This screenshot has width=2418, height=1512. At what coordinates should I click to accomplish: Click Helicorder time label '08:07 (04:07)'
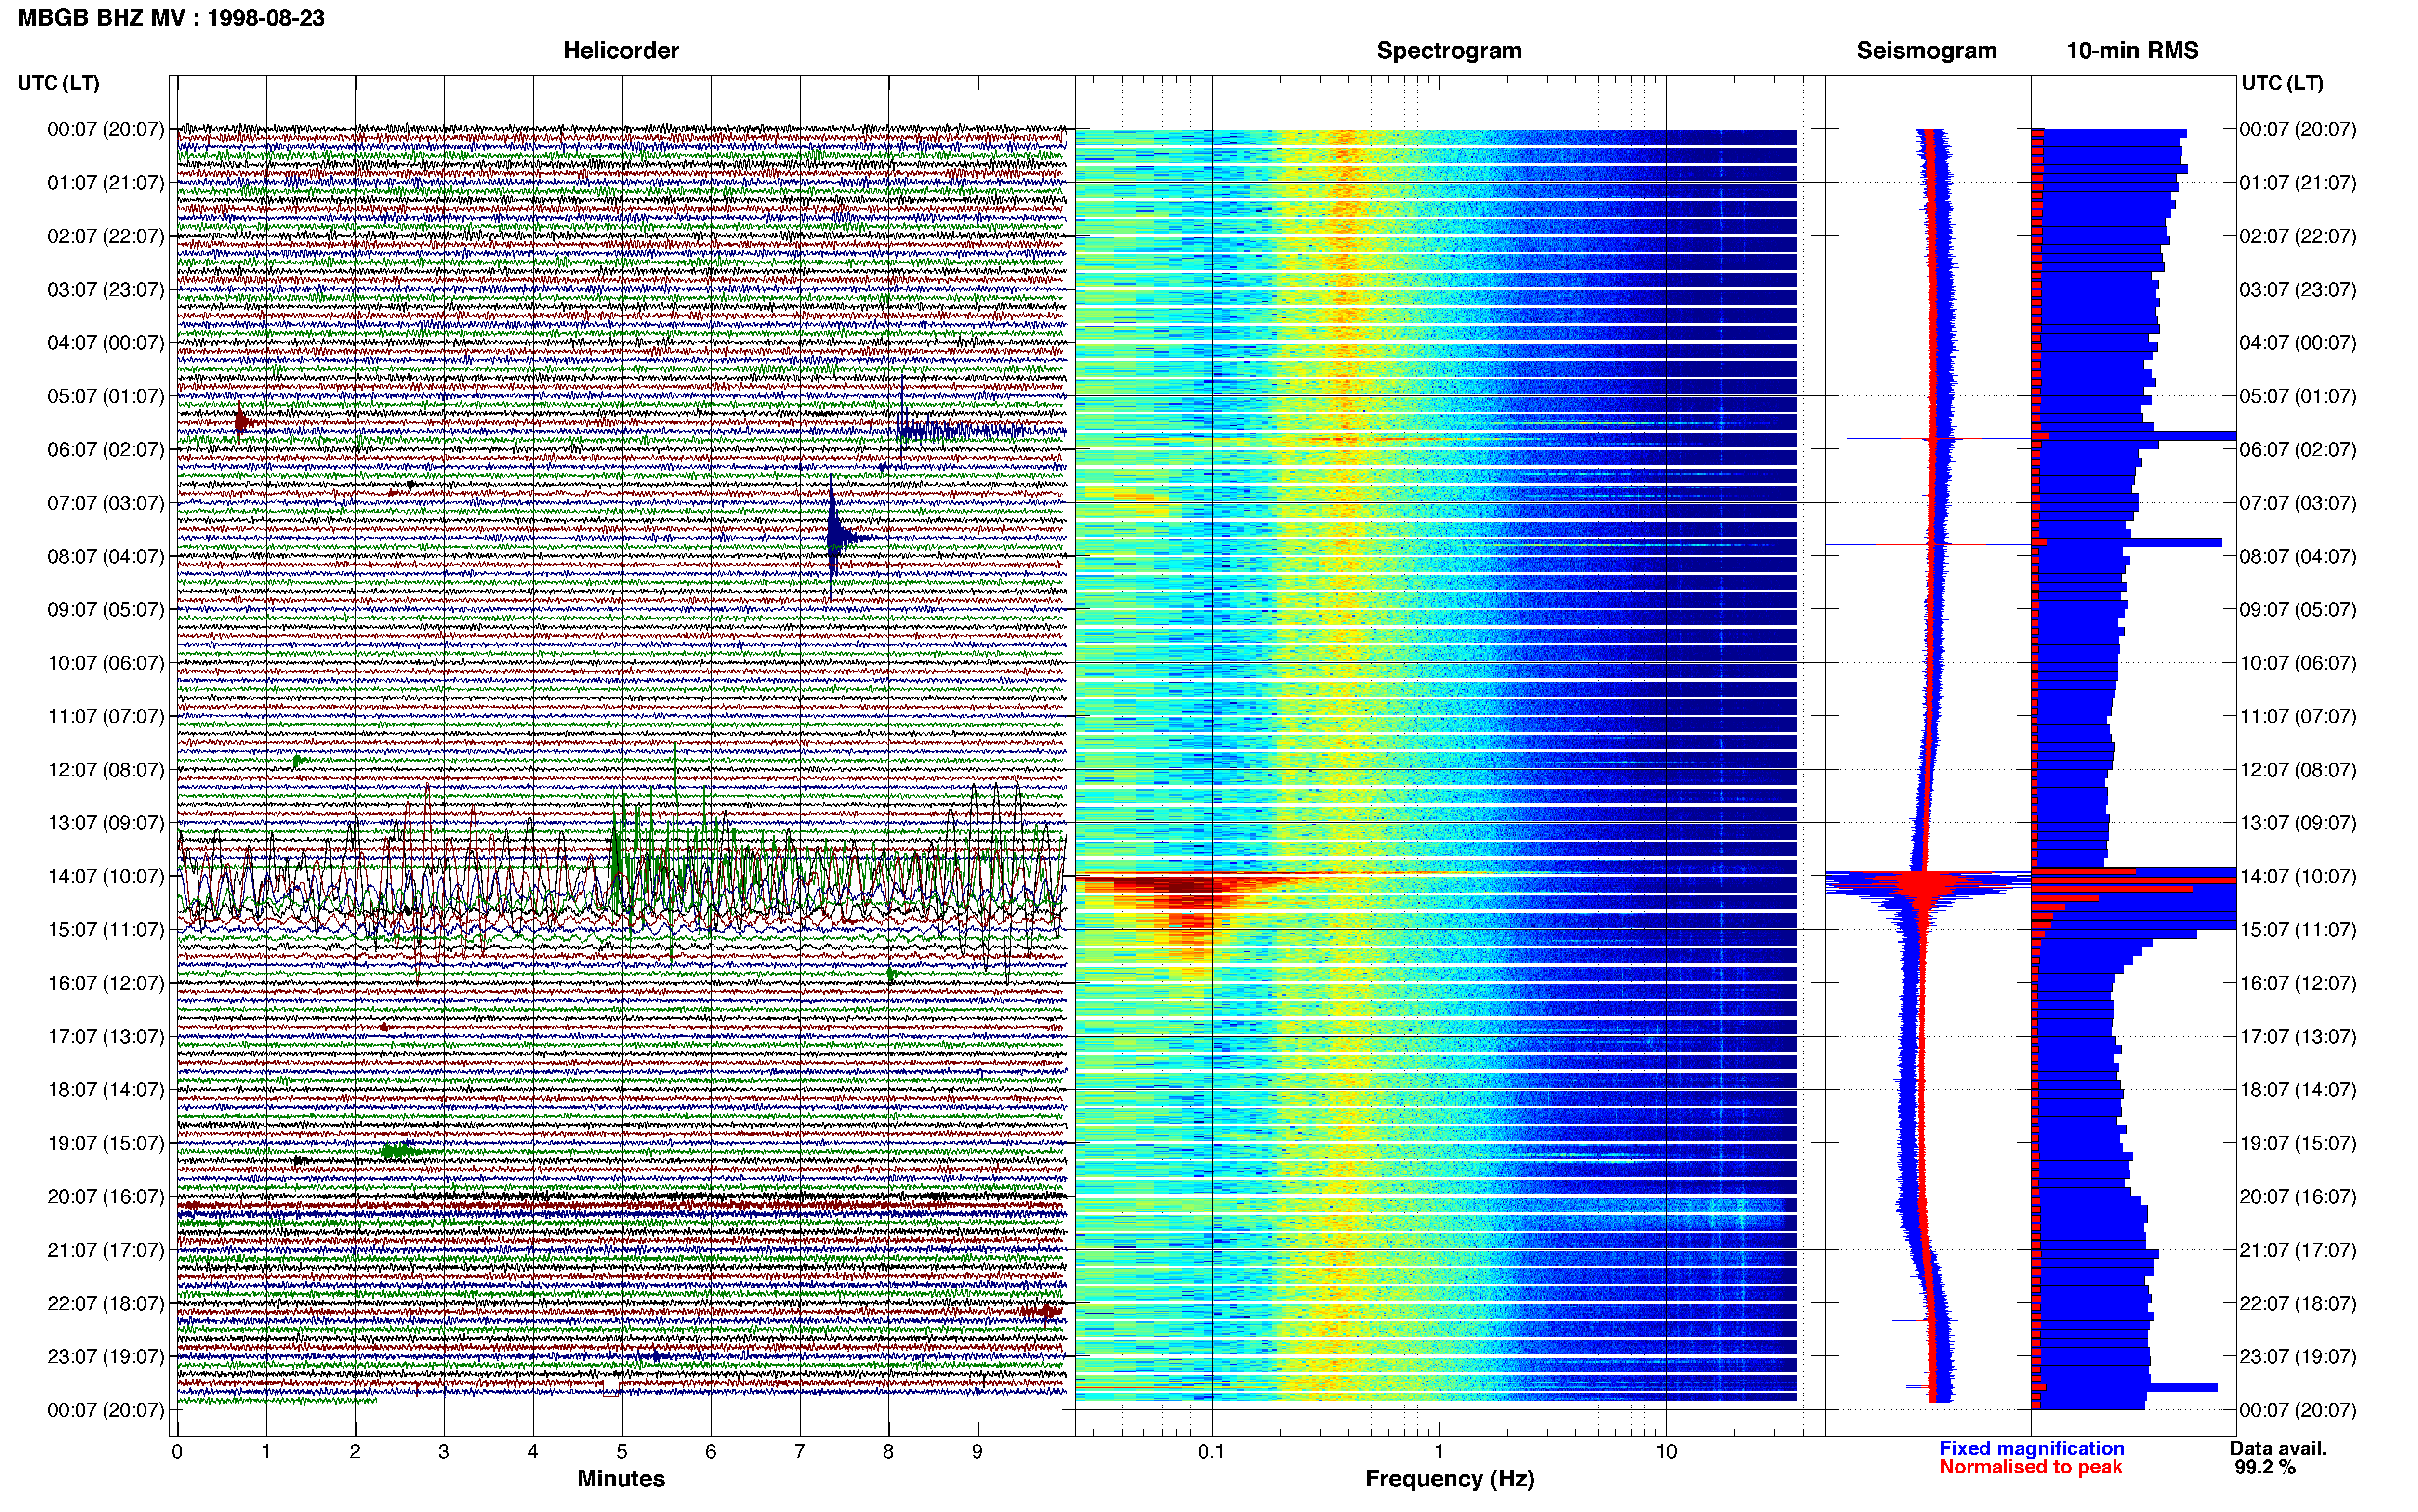click(106, 556)
